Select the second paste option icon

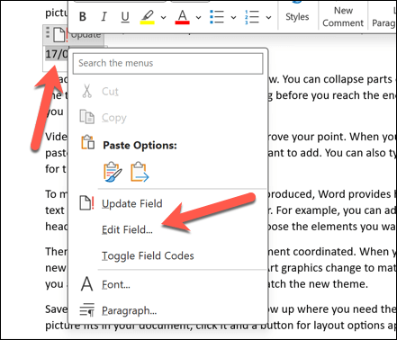coord(140,172)
